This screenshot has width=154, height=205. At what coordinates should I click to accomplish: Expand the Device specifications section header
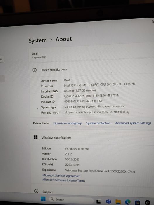pos(92,70)
